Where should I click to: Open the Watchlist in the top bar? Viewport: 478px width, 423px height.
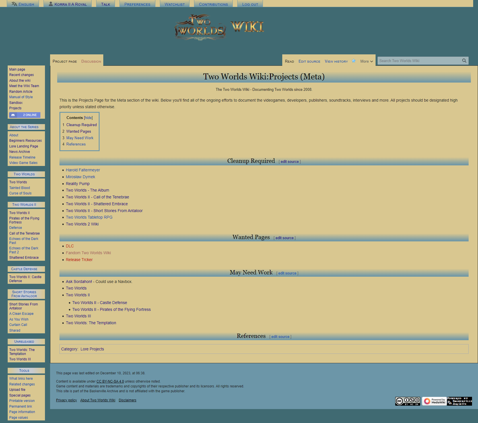point(175,4)
